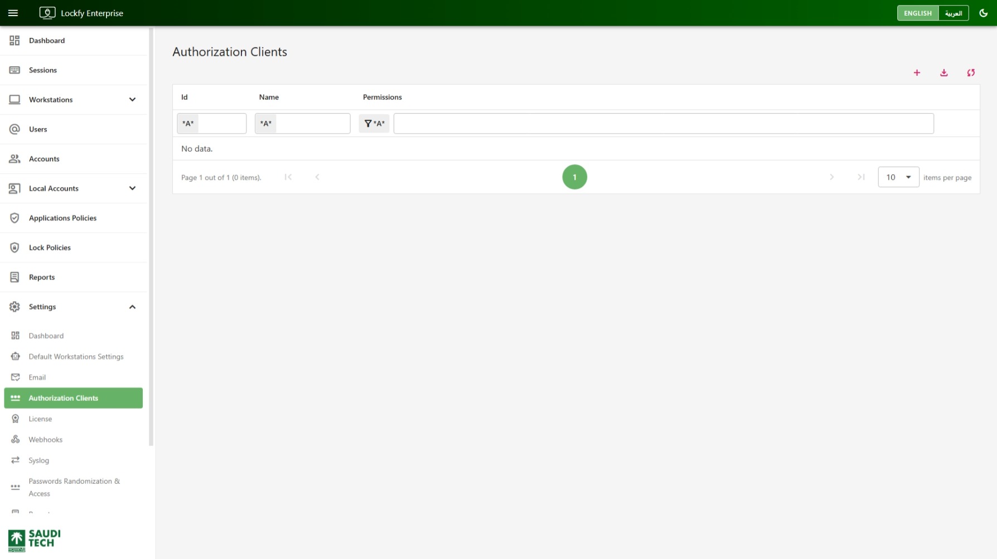Click the Workstations laptop icon
Image resolution: width=997 pixels, height=559 pixels.
coord(14,100)
